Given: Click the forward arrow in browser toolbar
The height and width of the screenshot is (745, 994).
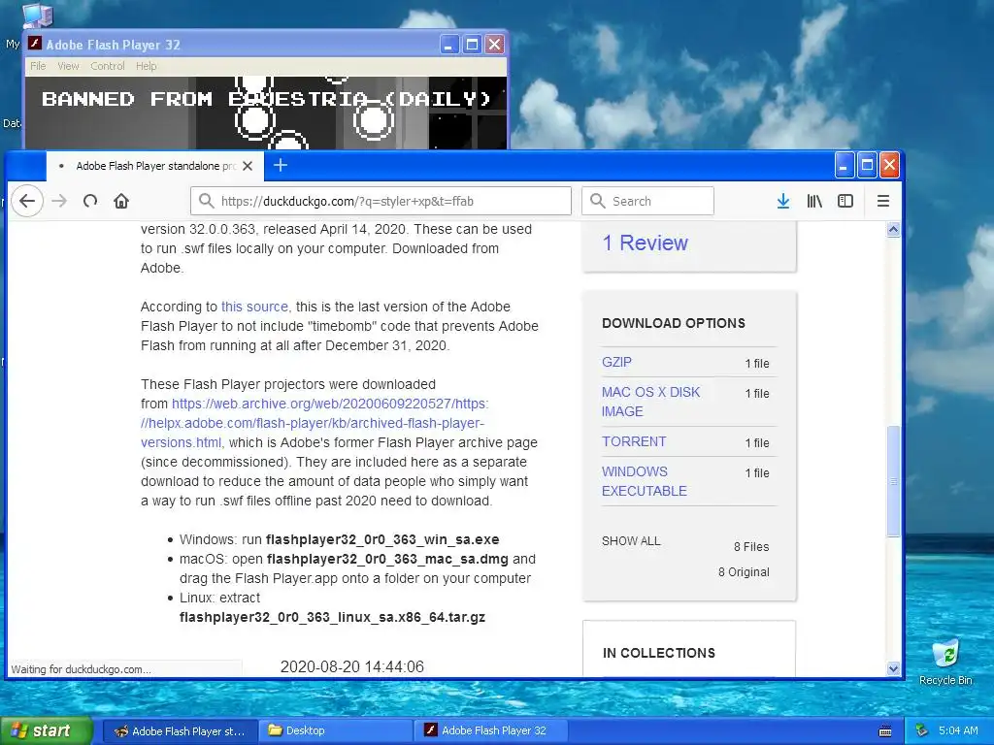Looking at the screenshot, I should point(59,201).
